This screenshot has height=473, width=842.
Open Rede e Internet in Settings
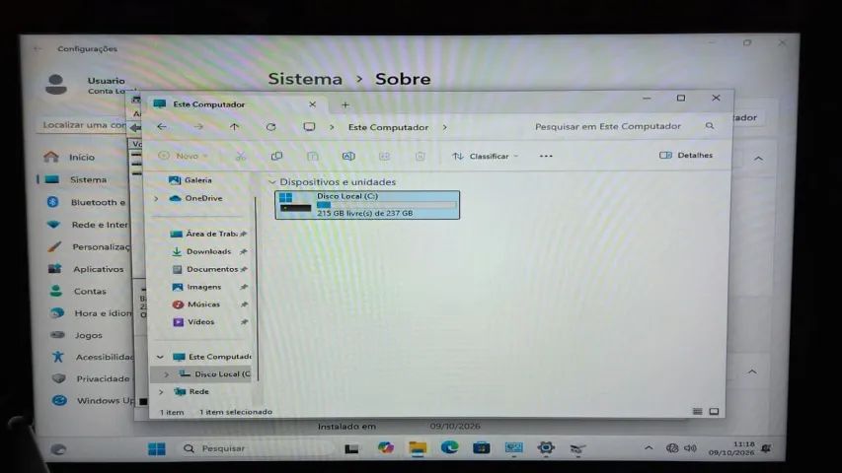tap(87, 225)
